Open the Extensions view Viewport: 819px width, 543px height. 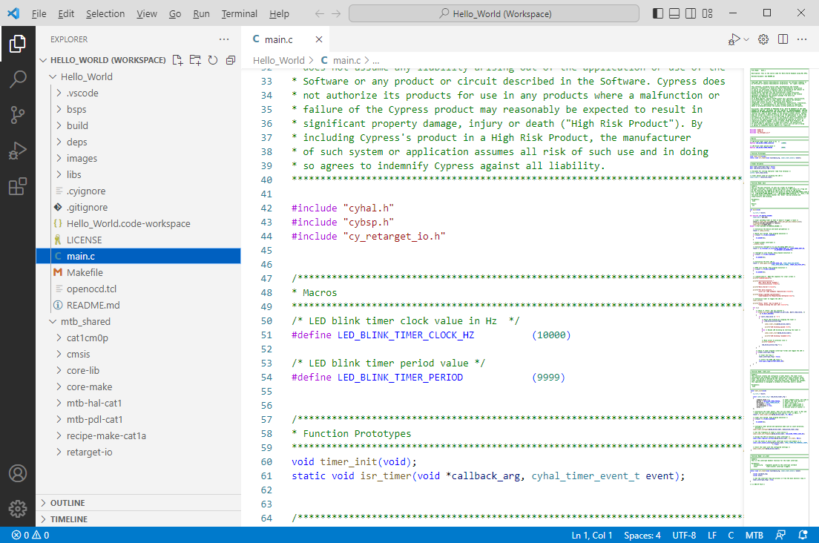pyautogui.click(x=18, y=186)
